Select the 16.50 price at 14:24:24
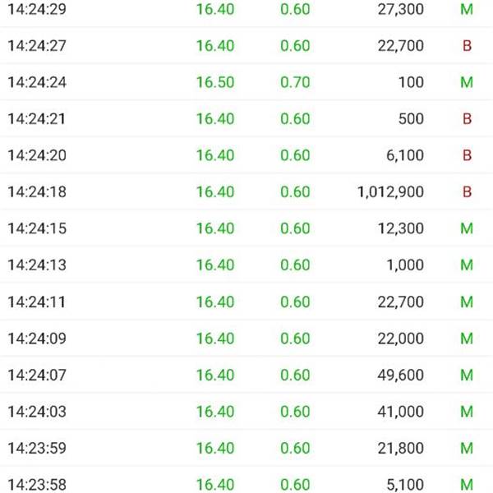 coord(215,82)
